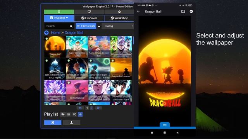Viewport: 248px width, 139px height.
Task: Tap the Android back triangle button
Action: click(x=177, y=133)
